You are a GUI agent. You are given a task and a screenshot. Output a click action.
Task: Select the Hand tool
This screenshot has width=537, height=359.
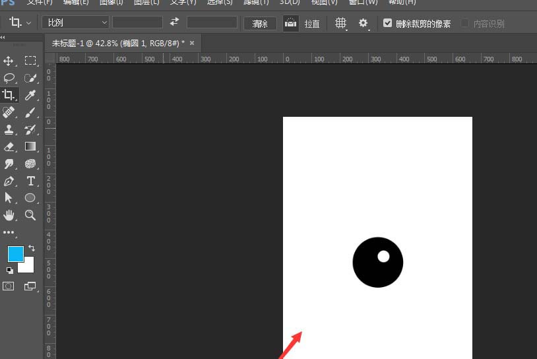9,215
